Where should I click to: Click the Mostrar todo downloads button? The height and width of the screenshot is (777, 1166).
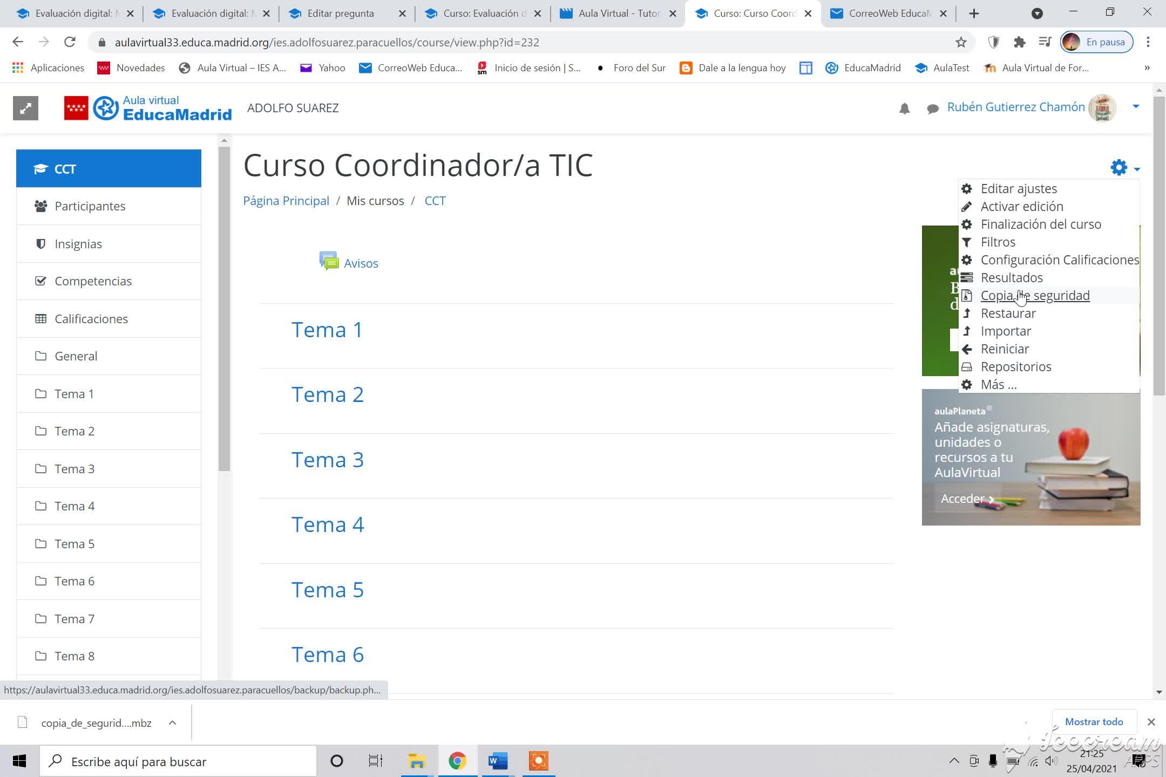point(1094,721)
